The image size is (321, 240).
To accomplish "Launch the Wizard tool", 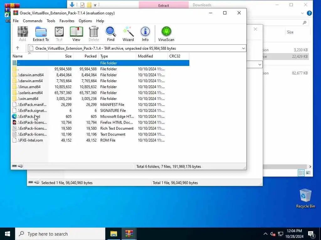I will pyautogui.click(x=128, y=34).
